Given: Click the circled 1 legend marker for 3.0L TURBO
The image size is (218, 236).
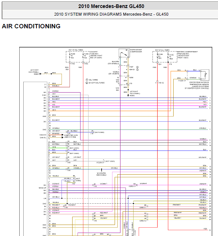Looking at the screenshot, I should click(87, 80).
